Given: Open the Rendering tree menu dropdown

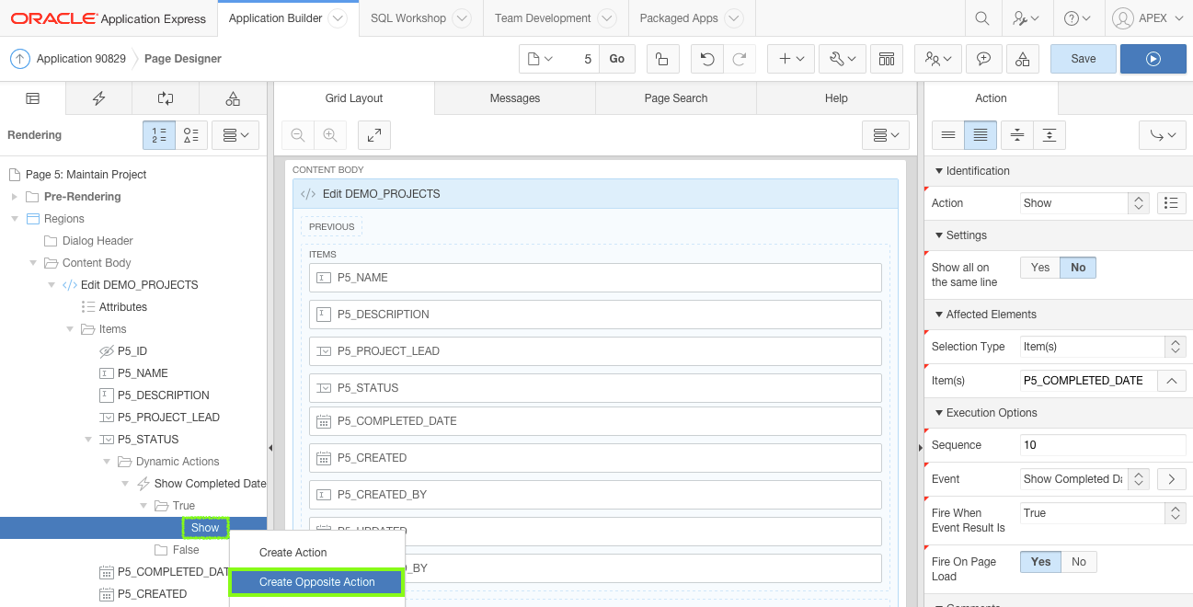Looking at the screenshot, I should 236,135.
